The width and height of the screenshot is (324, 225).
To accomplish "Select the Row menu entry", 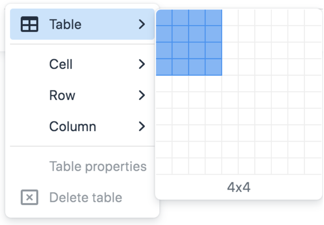I will (62, 95).
